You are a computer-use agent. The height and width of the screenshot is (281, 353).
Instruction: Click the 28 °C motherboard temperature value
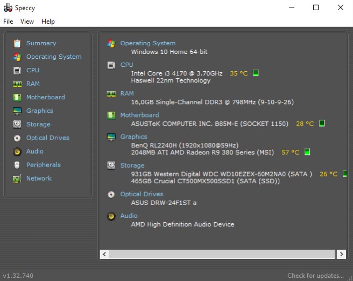[305, 124]
